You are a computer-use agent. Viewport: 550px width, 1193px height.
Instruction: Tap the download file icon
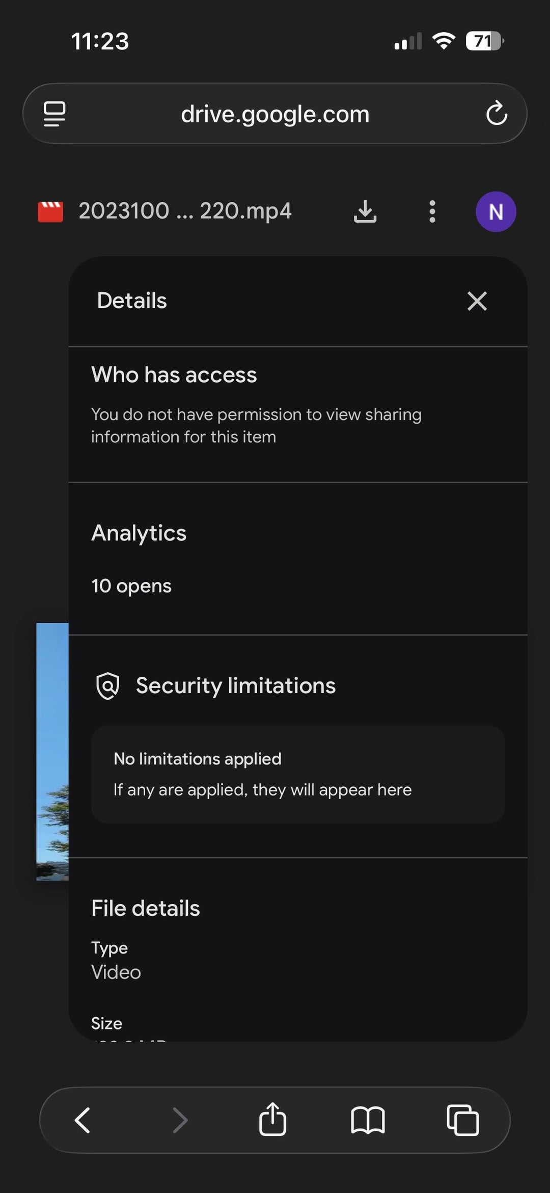[365, 211]
